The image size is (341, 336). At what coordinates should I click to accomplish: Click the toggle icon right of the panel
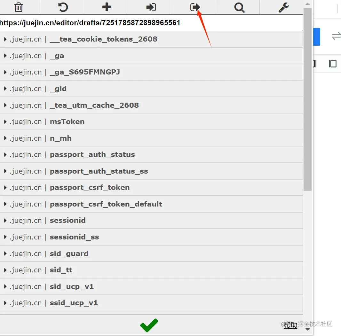tap(337, 36)
